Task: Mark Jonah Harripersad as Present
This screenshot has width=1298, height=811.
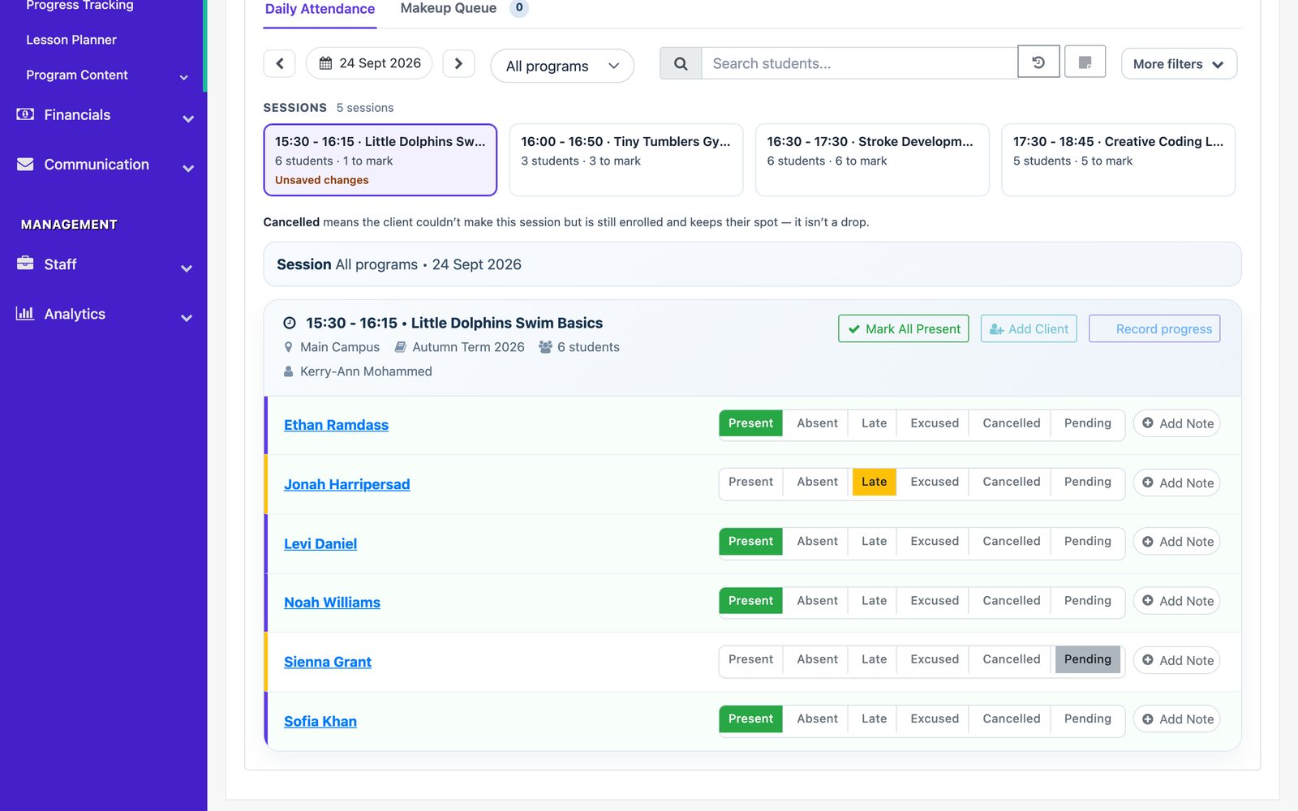Action: point(750,482)
